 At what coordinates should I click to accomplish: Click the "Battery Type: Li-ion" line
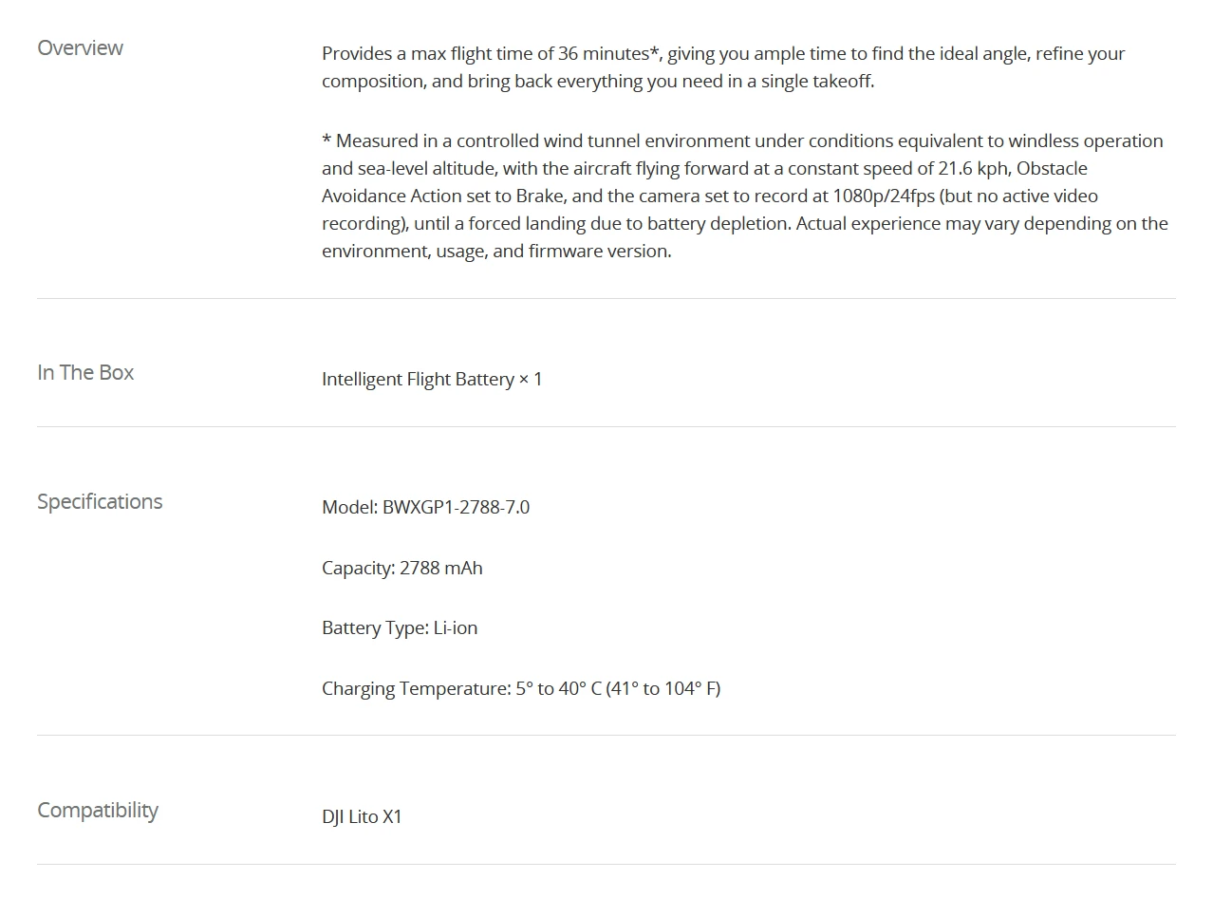click(400, 628)
